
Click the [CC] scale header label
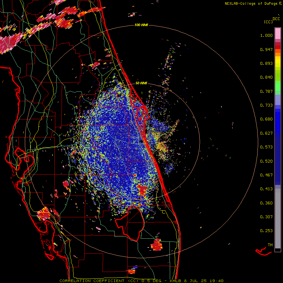pos(268,22)
